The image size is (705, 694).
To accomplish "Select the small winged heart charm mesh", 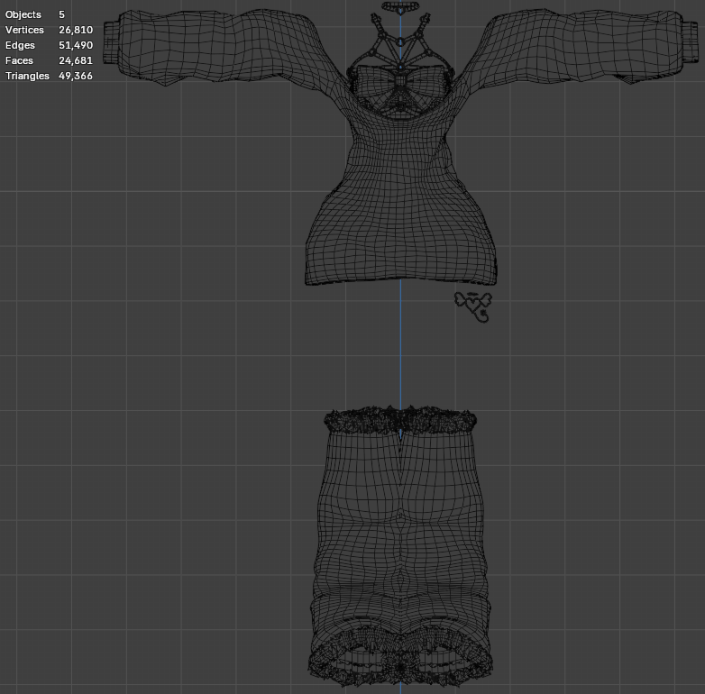I will (x=473, y=306).
